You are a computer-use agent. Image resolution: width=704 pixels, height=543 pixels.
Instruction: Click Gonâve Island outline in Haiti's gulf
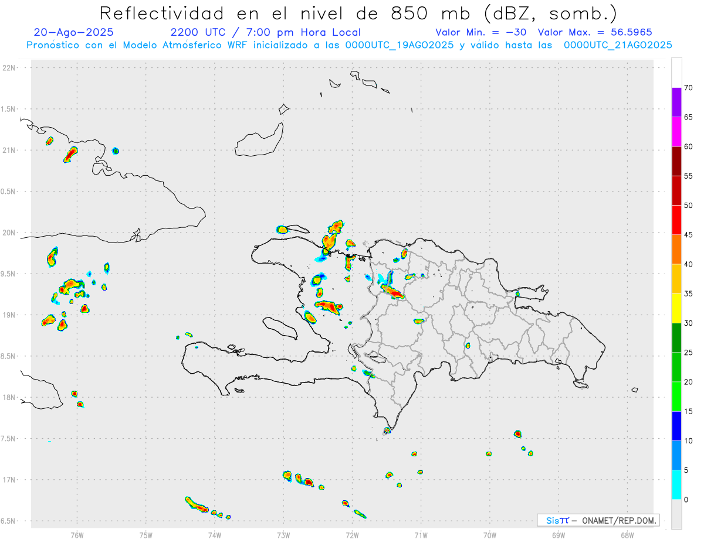tap(279, 327)
